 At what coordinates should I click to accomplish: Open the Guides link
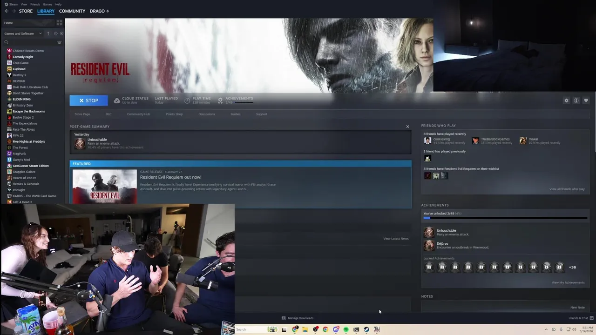point(236,114)
